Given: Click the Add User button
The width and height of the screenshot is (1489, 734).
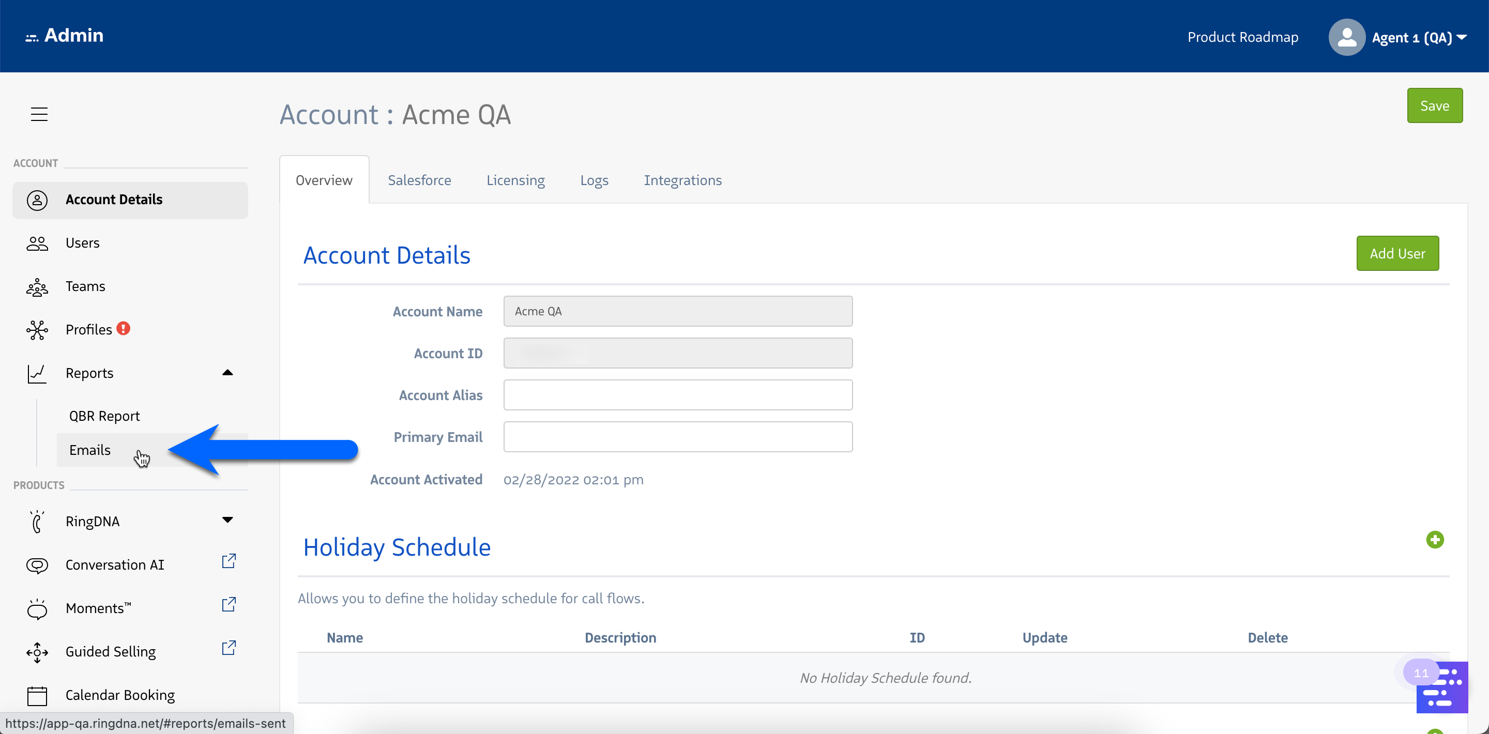Looking at the screenshot, I should pyautogui.click(x=1397, y=253).
